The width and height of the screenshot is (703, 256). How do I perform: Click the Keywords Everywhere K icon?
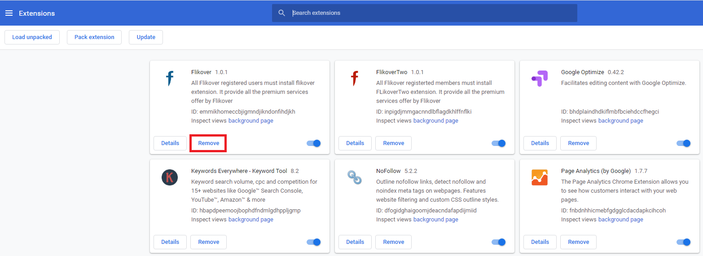coord(170,177)
